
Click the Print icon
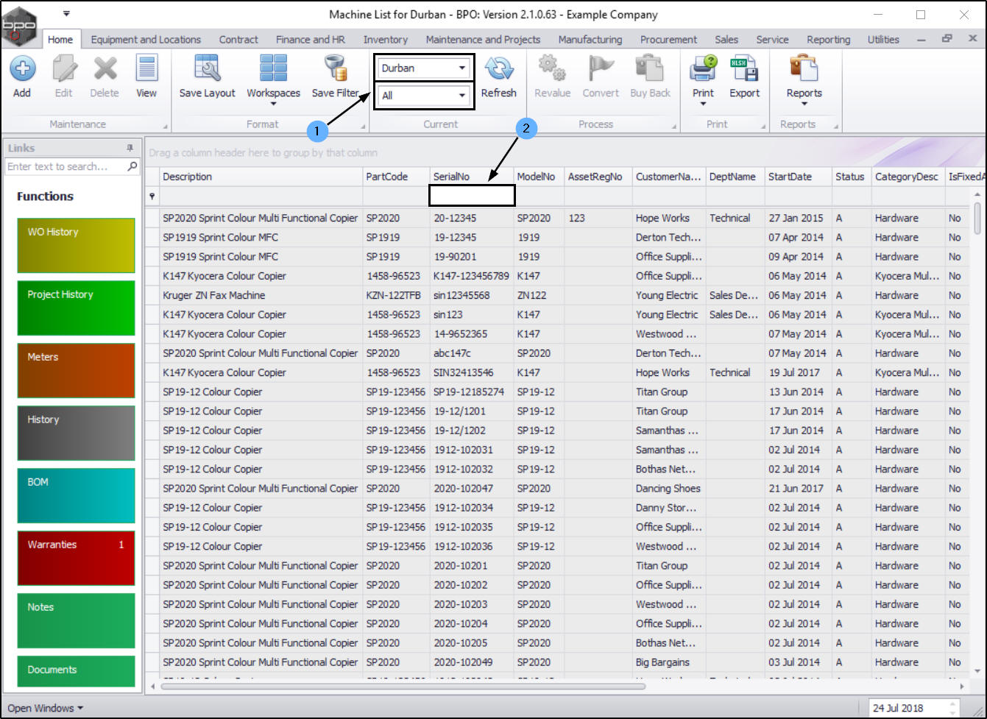pos(703,68)
